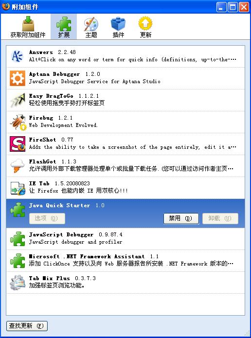Screen dimensions: 251x338
Task: Switch to the Themes (主题) tab
Action: (x=91, y=27)
